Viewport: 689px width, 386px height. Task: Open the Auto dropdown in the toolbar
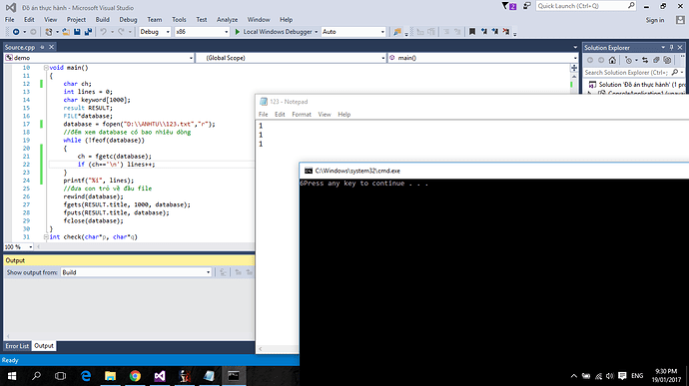coord(353,32)
